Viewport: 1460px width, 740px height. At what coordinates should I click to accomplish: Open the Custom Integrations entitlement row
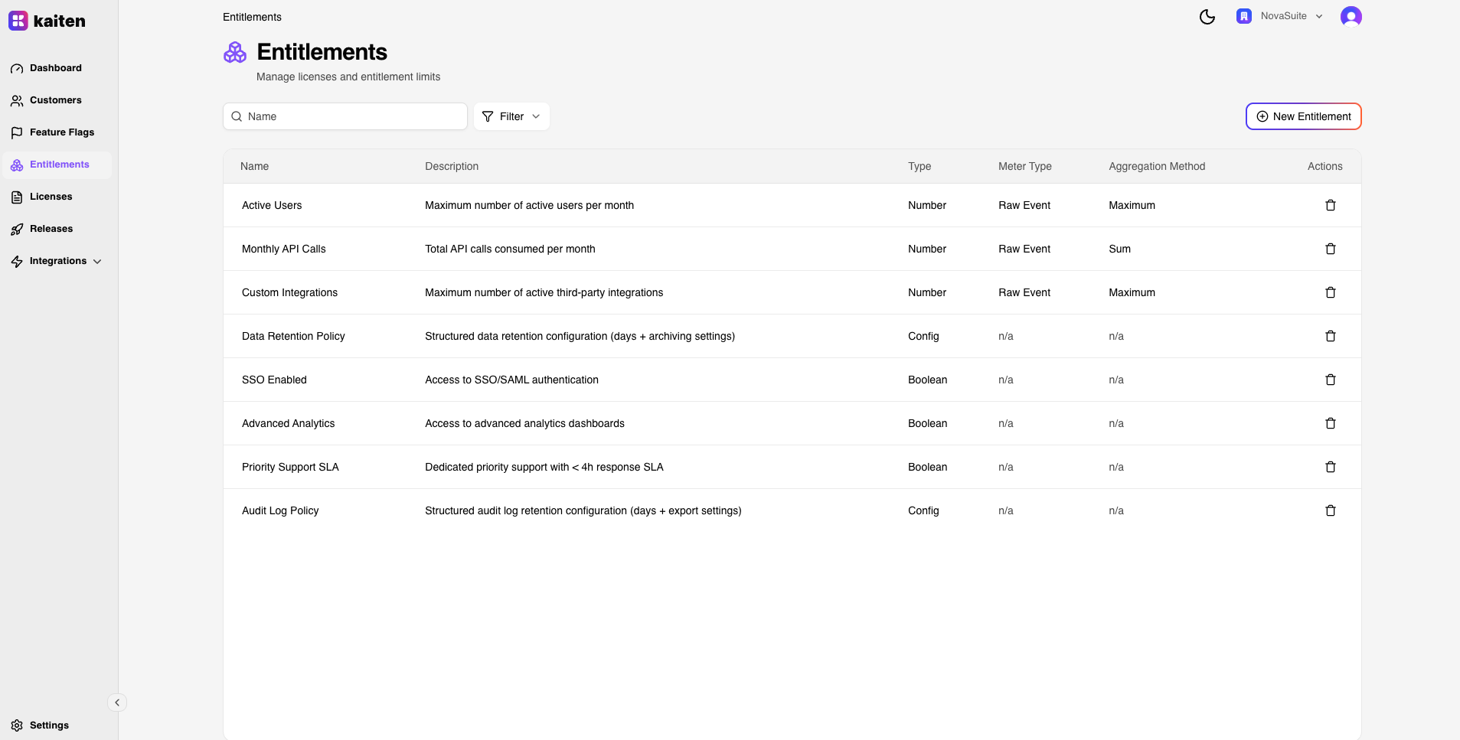click(289, 292)
